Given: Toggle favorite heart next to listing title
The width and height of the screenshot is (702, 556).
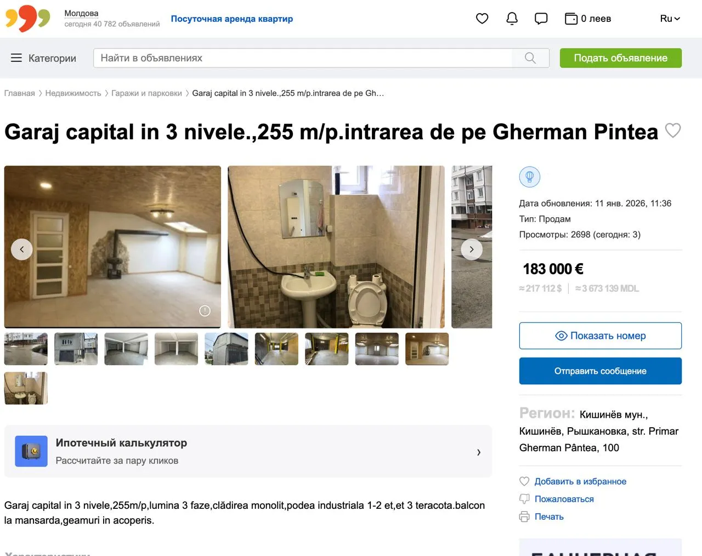Looking at the screenshot, I should 673,131.
